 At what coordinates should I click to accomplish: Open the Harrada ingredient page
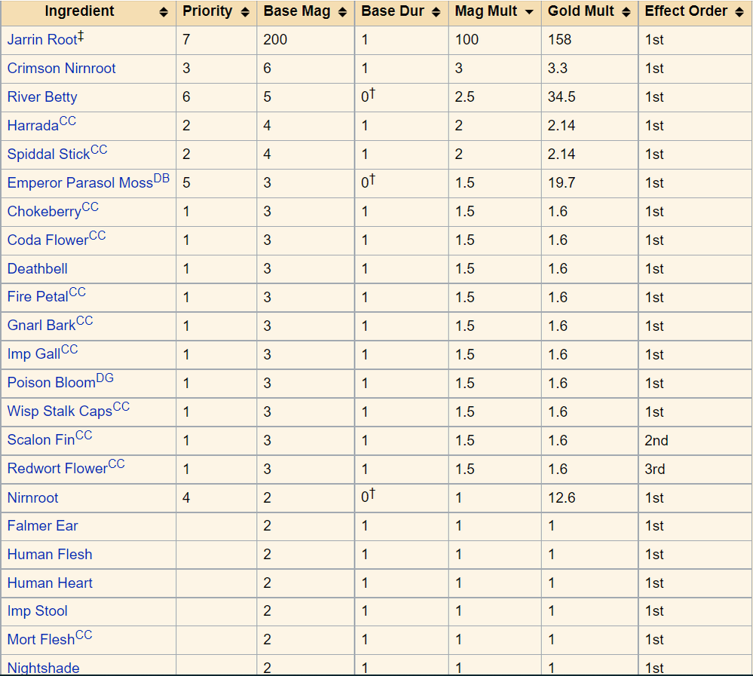coord(33,126)
